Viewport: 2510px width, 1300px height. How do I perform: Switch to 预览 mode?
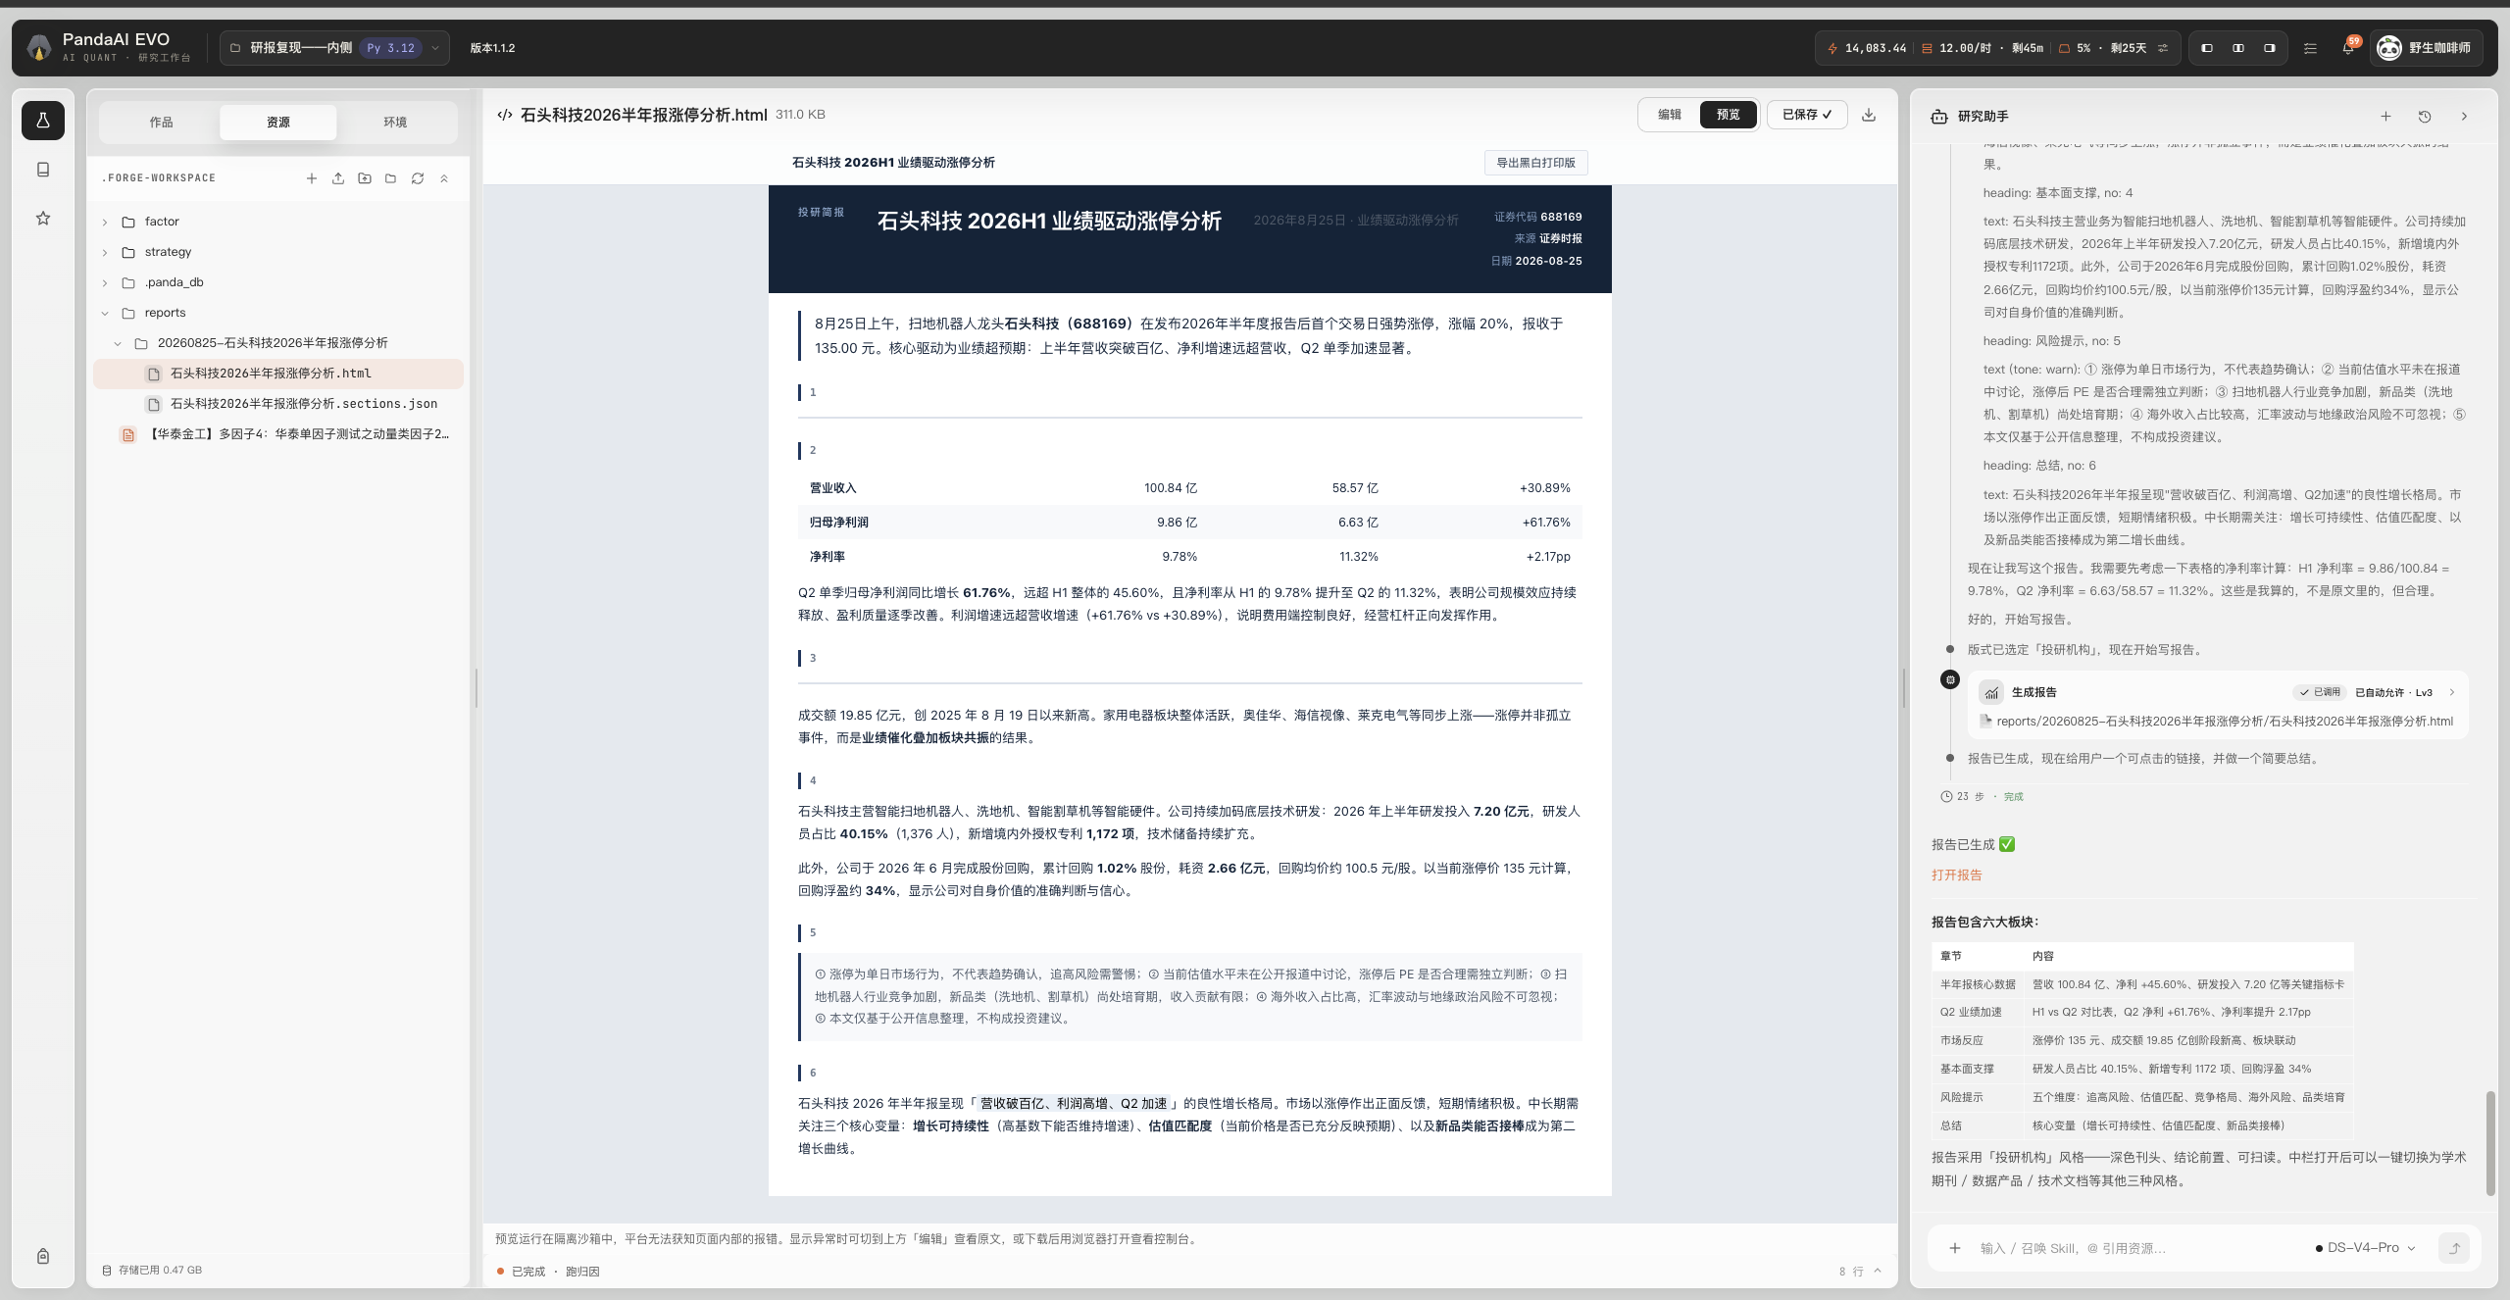pos(1729,115)
